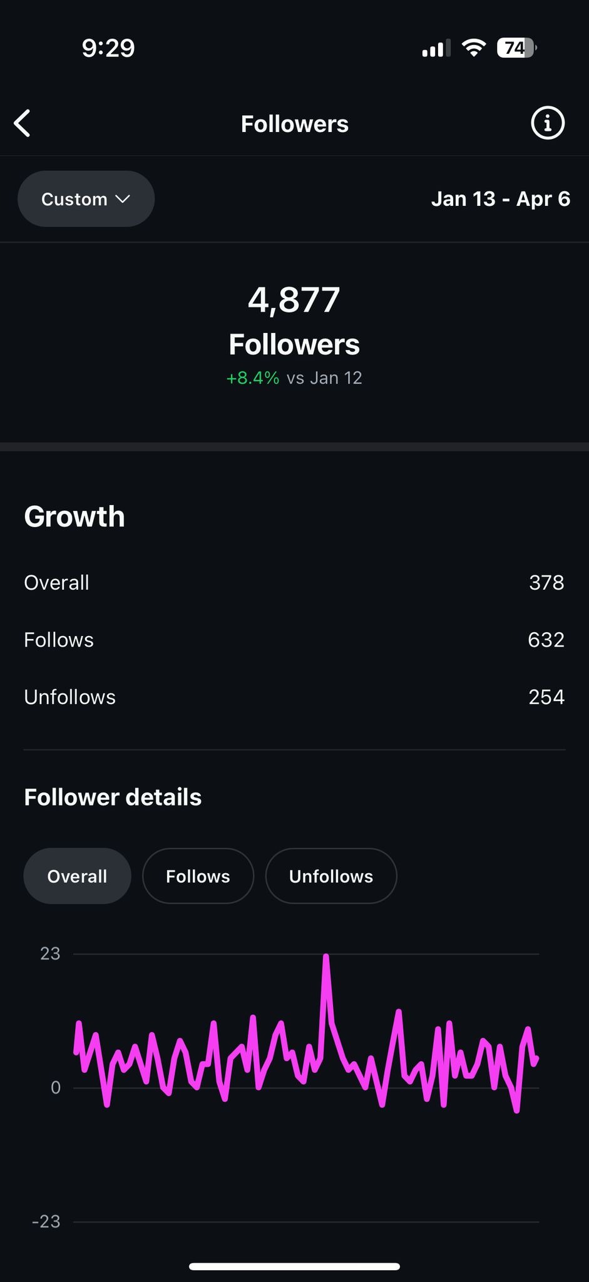The height and width of the screenshot is (1282, 589).
Task: Tap the 9:29 clock in status bar
Action: click(x=108, y=48)
